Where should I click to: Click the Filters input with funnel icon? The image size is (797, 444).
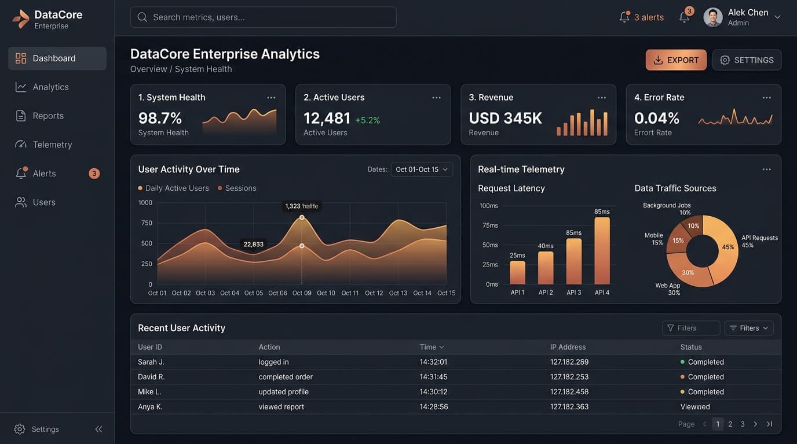click(x=691, y=328)
